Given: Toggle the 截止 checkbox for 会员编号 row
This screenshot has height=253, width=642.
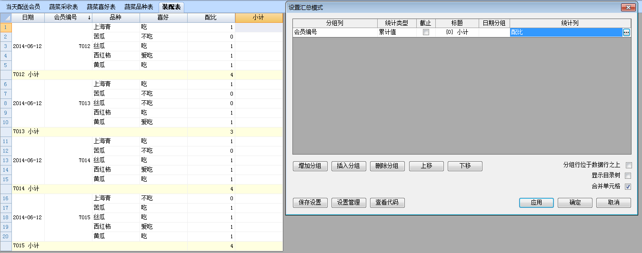Looking at the screenshot, I should coord(426,32).
